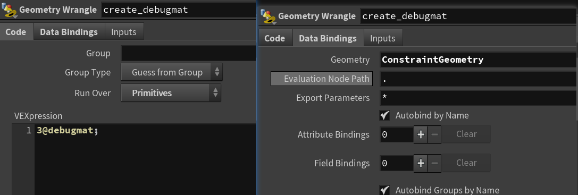578x195 pixels.
Task: Click the Geometry field showing ConstraintGeometry
Action: (479, 60)
